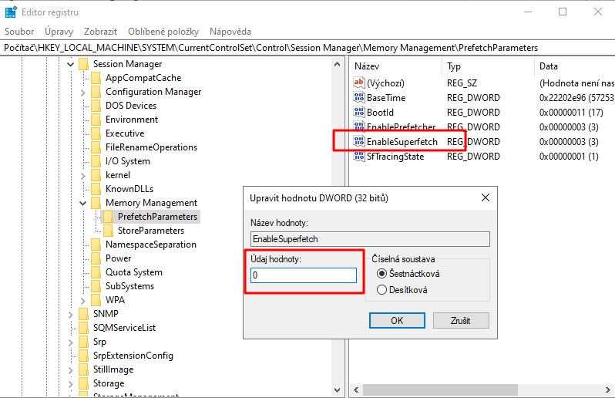Click the EnablePrefetcher DWORD value icon

coord(359,126)
